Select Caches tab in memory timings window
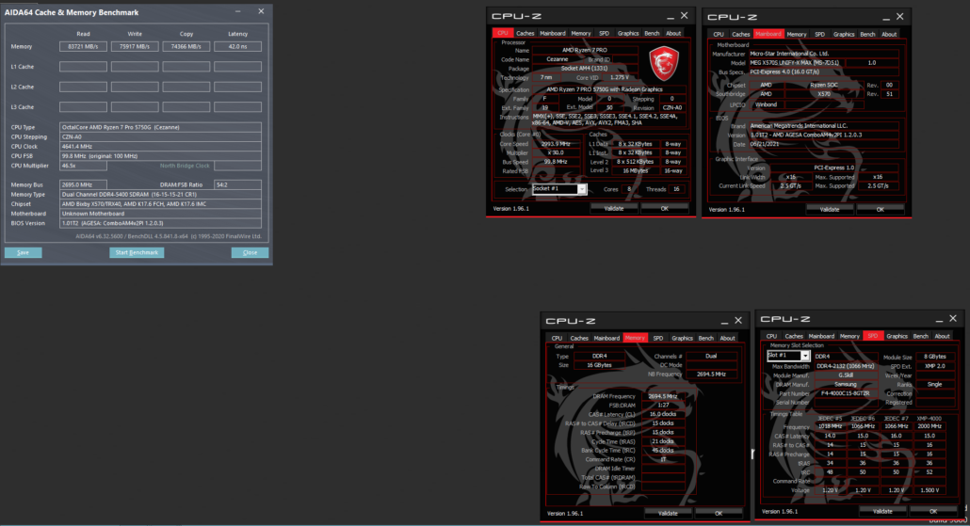Screen dimensions: 970x526 click(x=579, y=338)
